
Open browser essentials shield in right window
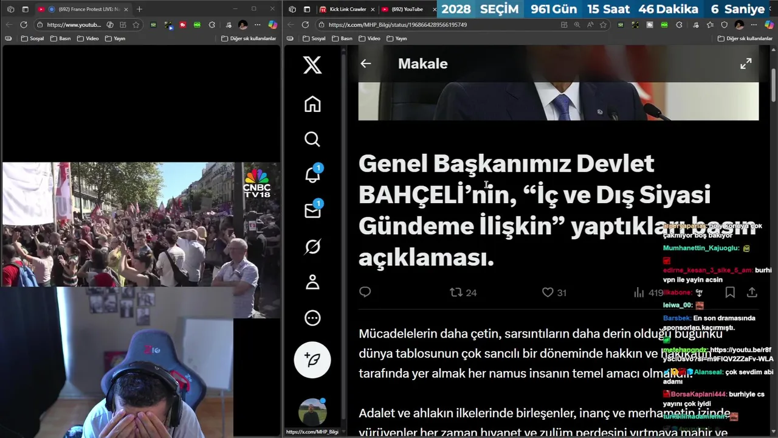tap(724, 25)
